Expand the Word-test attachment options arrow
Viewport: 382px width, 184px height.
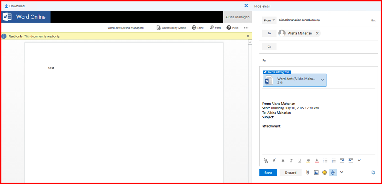click(x=322, y=80)
